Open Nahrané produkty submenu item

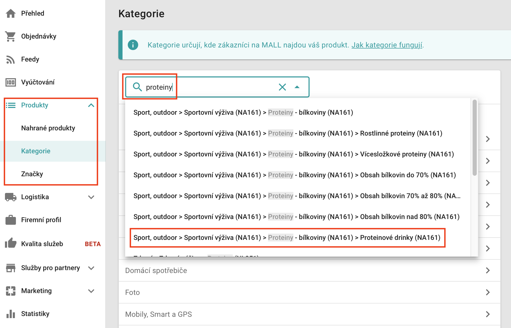coord(48,128)
